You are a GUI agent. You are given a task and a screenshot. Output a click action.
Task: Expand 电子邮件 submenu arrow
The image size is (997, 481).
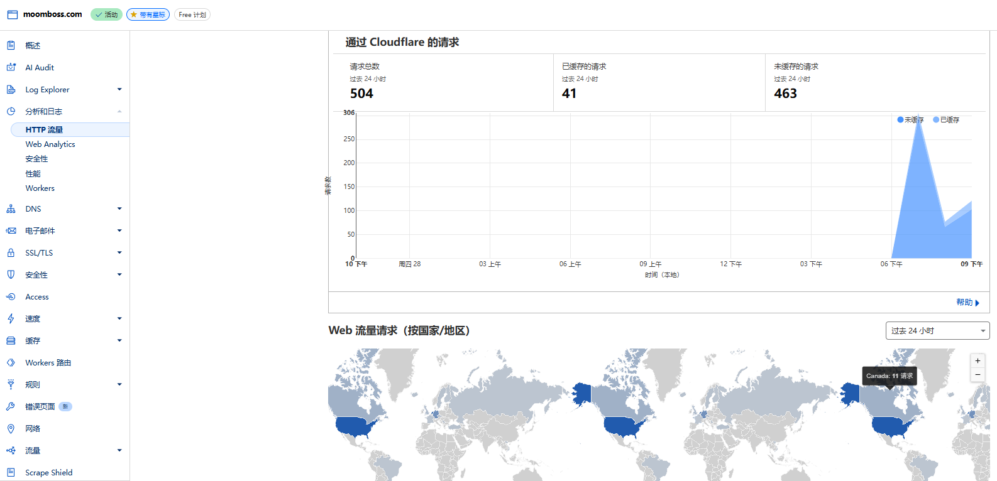point(119,230)
